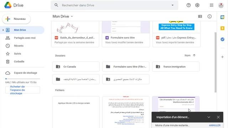Screen dimensions: 228x128
Task: Open the account profile avatar
Action: coord(221,5)
